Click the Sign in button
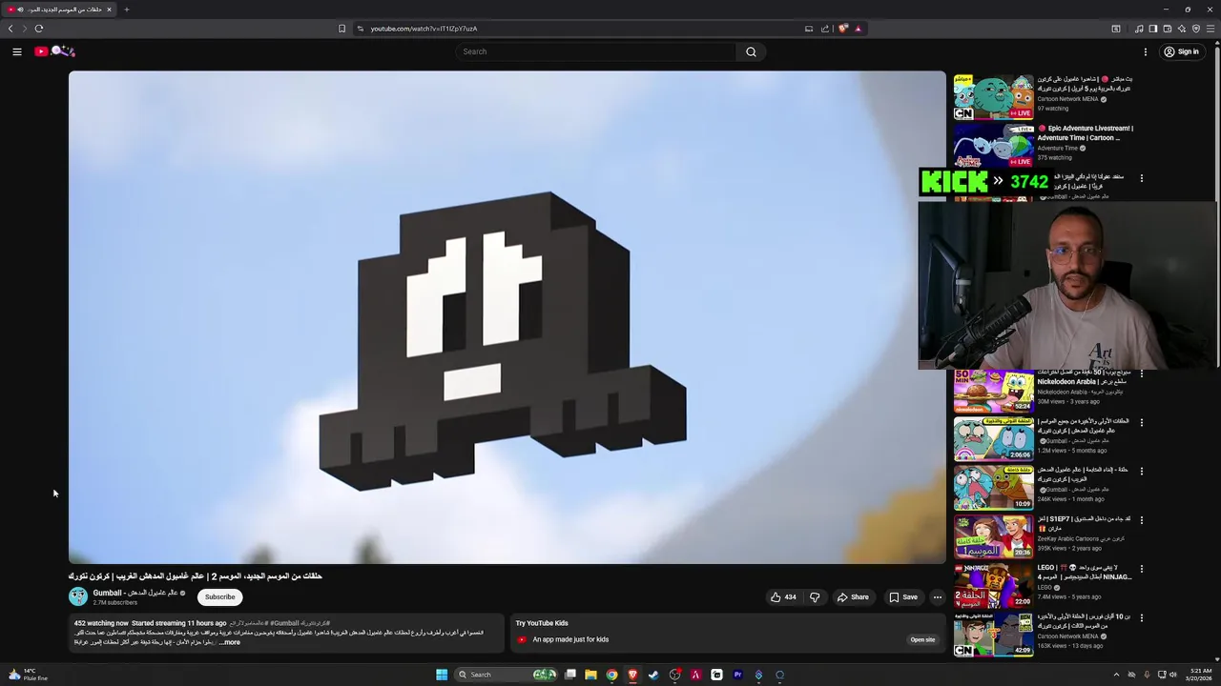 pyautogui.click(x=1181, y=51)
